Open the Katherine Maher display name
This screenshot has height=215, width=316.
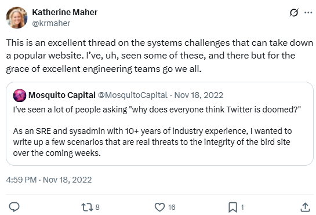pyautogui.click(x=65, y=12)
